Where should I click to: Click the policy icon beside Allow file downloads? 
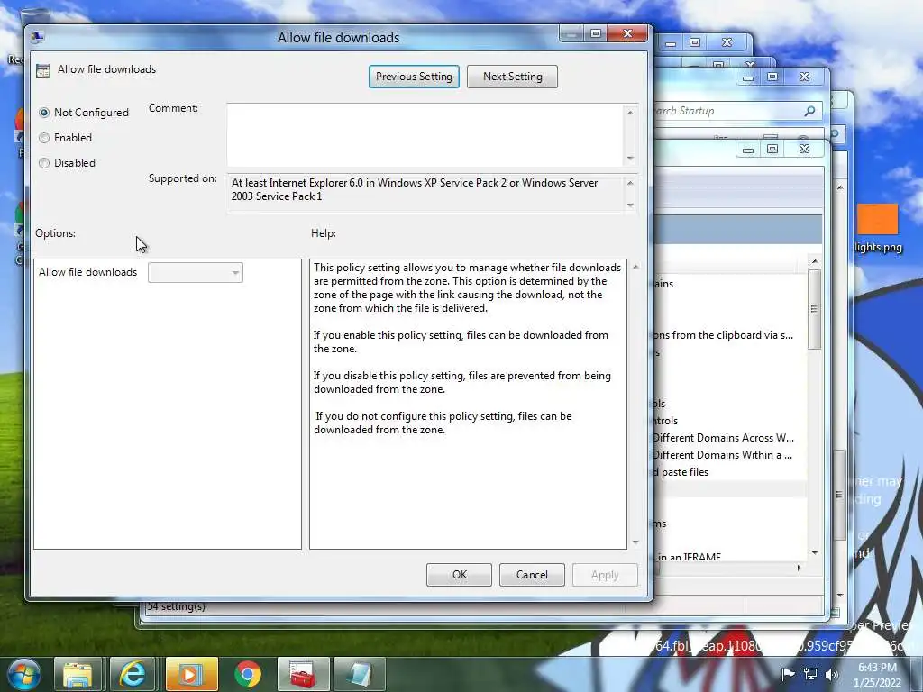click(x=43, y=70)
